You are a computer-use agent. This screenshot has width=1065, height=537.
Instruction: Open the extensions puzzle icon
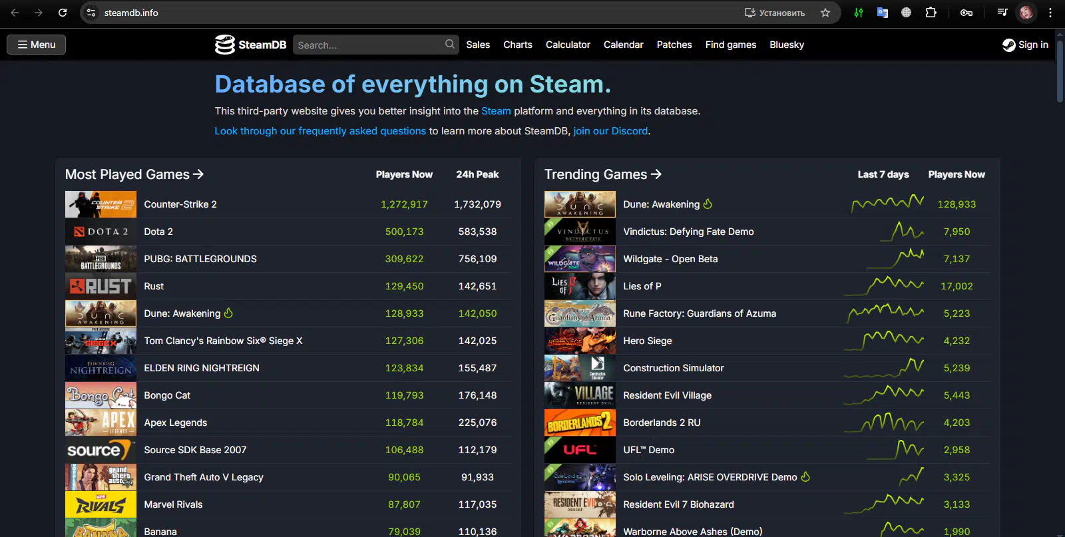pyautogui.click(x=931, y=13)
